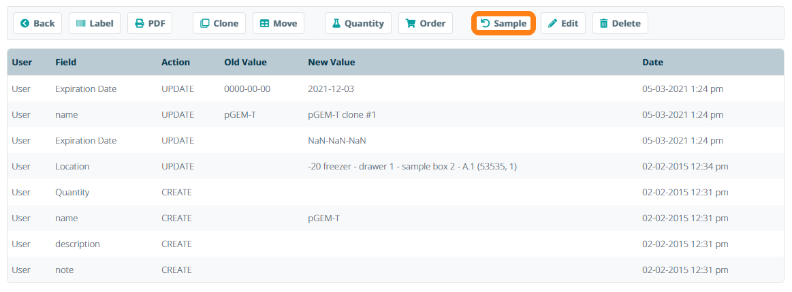Screen dimensions: 792x292
Task: Select the Field column header
Action: click(x=65, y=62)
